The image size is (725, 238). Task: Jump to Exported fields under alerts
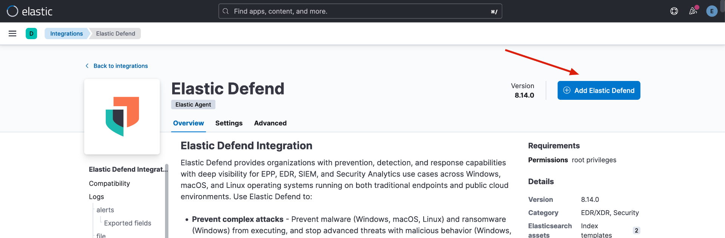[128, 223]
